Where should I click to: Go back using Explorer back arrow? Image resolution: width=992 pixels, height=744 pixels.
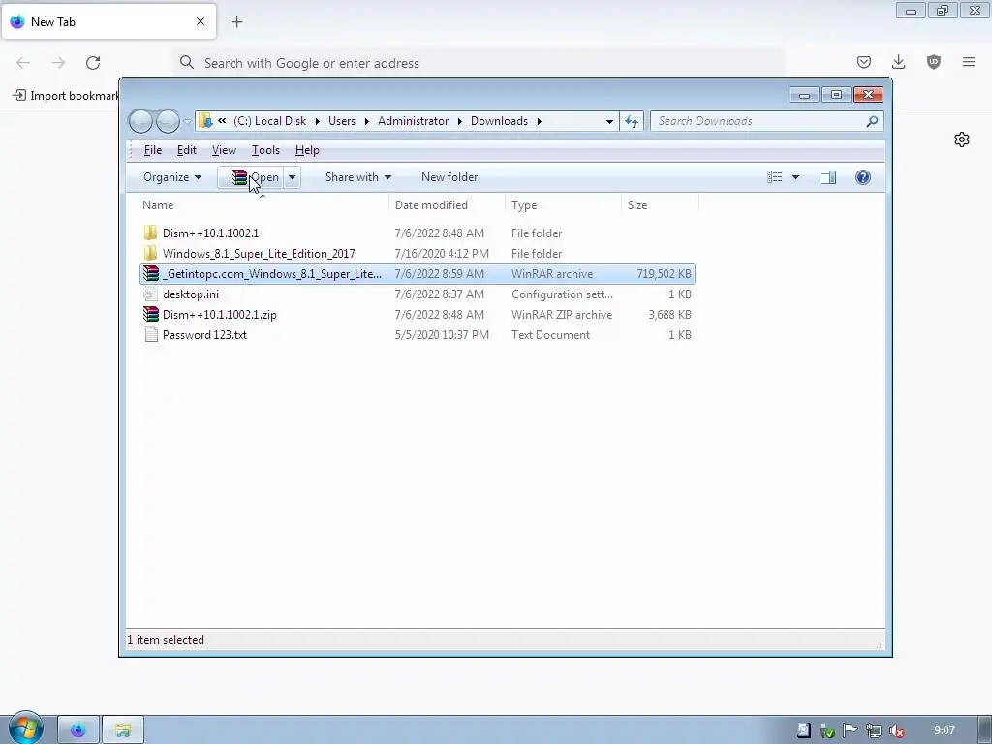[x=140, y=121]
